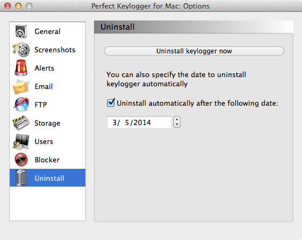Increase date with stepper up arrow
Viewport: 302px width, 240px height.
(x=177, y=119)
